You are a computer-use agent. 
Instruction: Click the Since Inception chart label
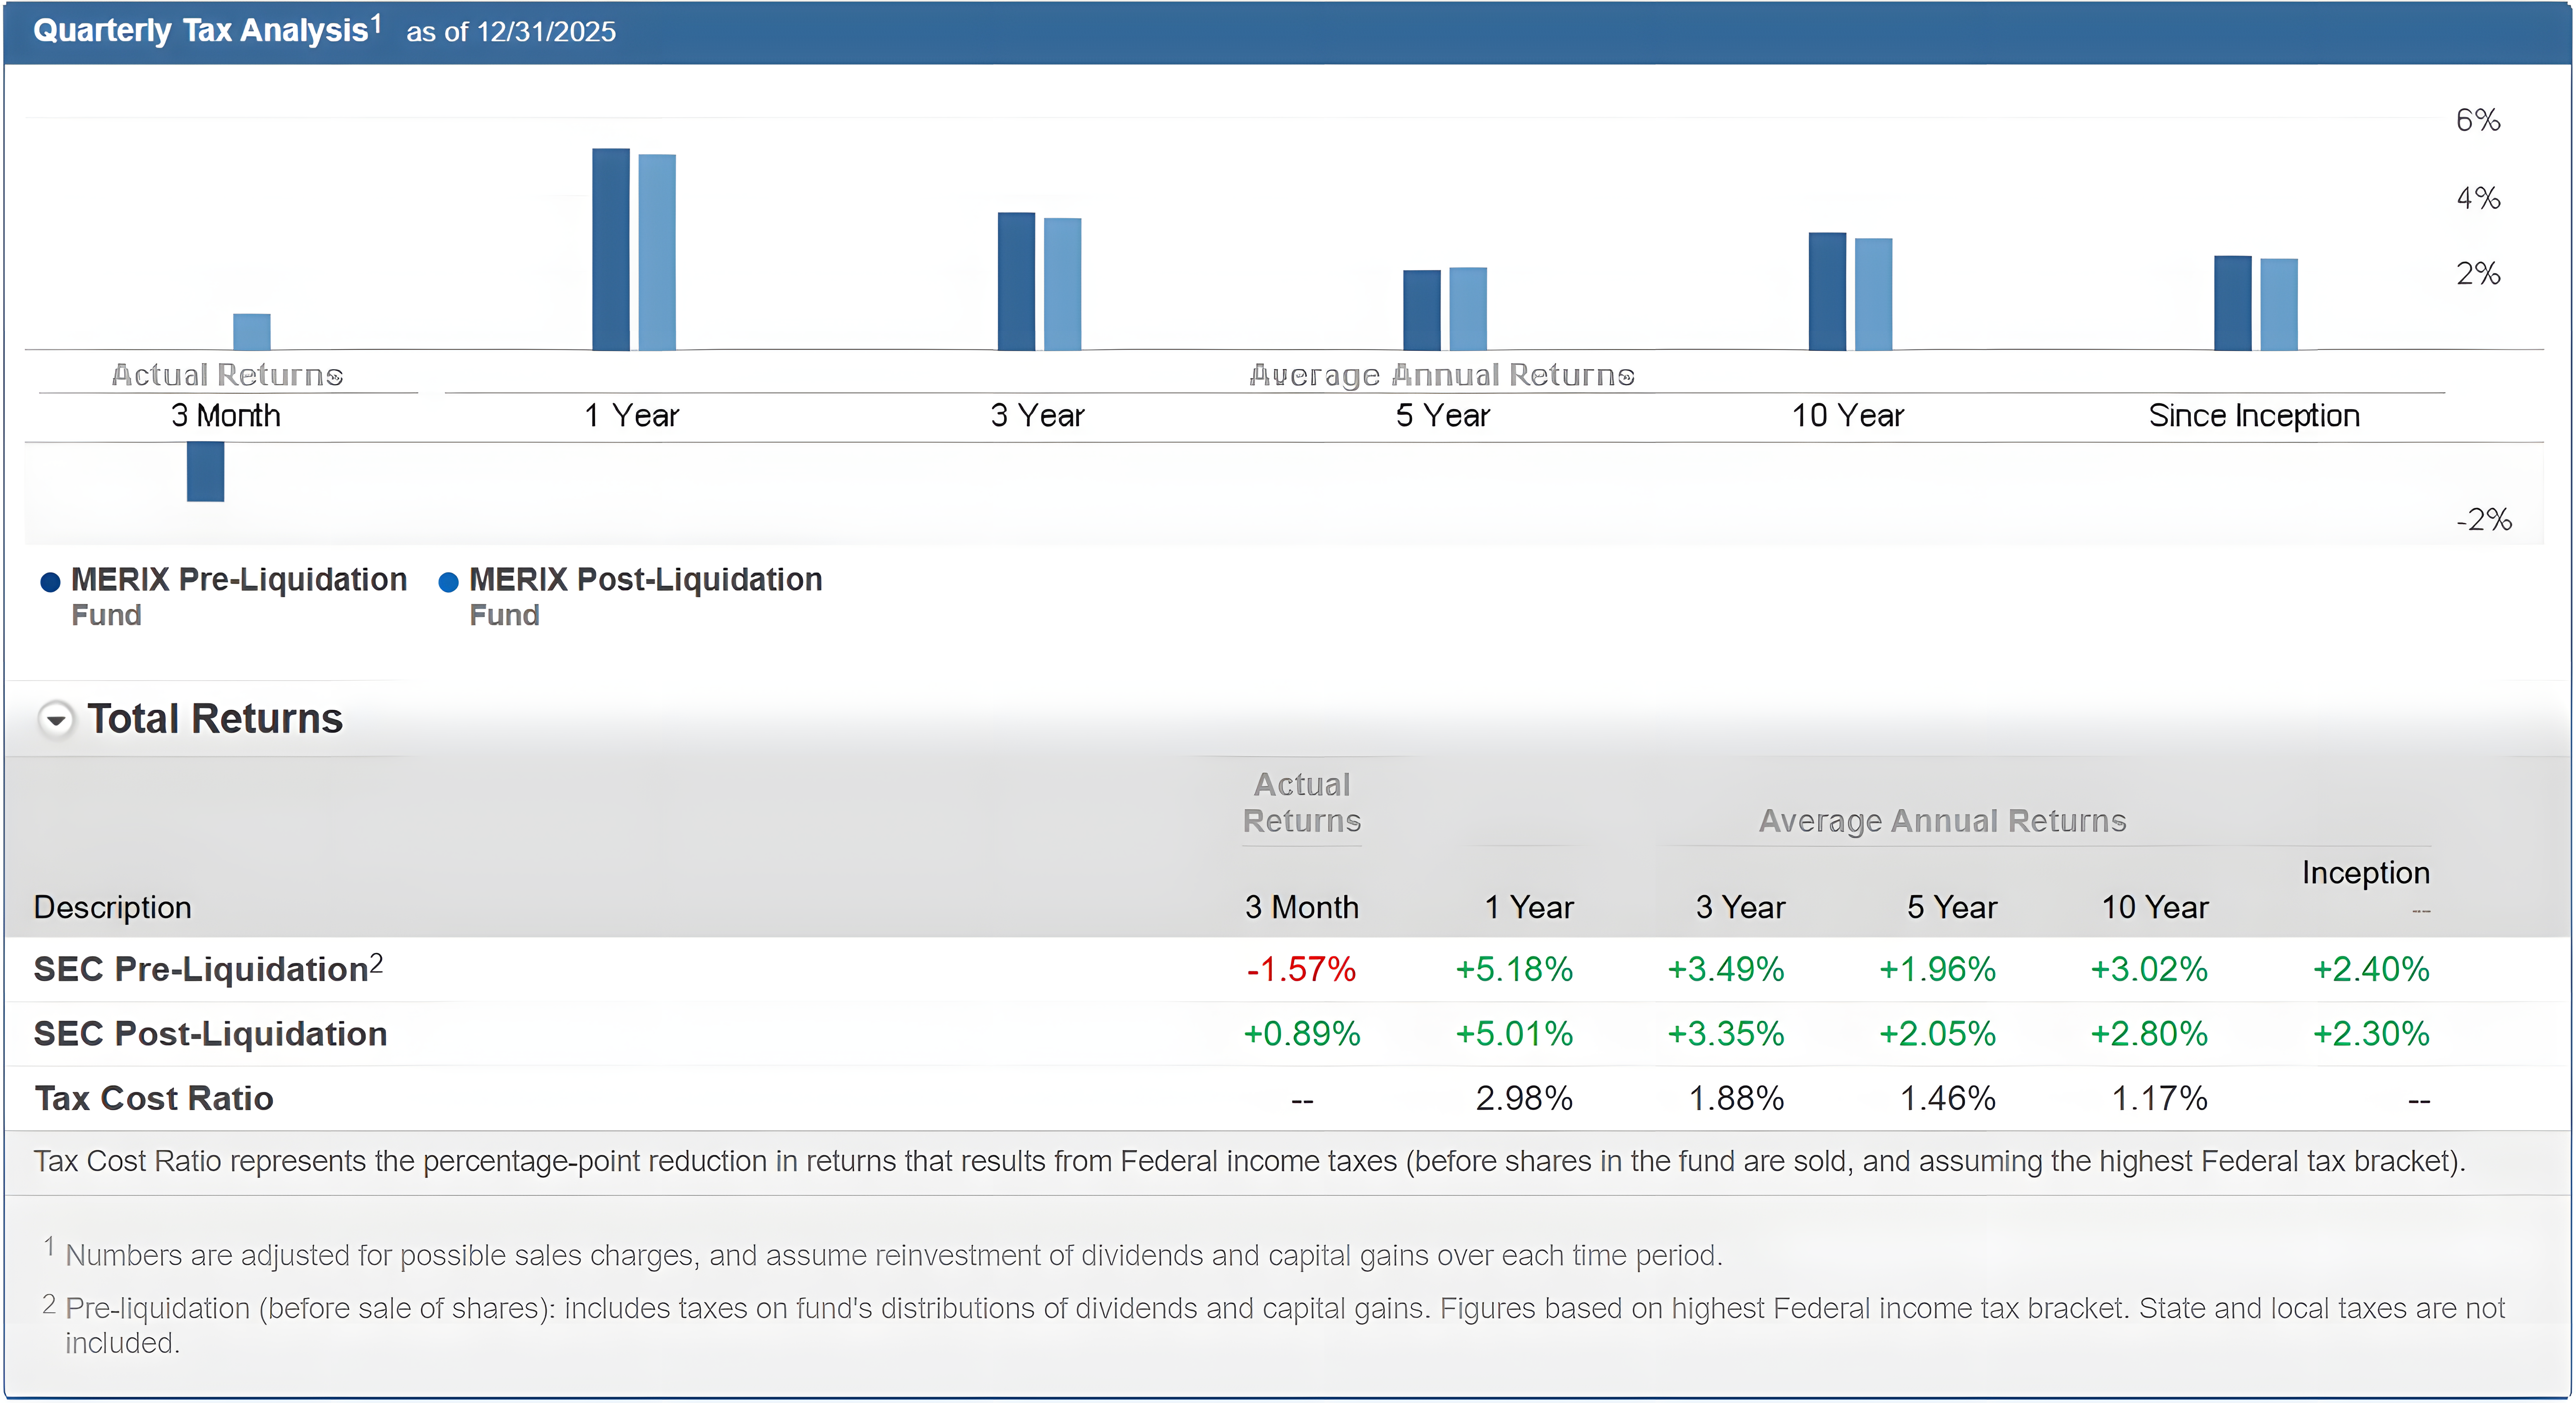coord(2253,416)
